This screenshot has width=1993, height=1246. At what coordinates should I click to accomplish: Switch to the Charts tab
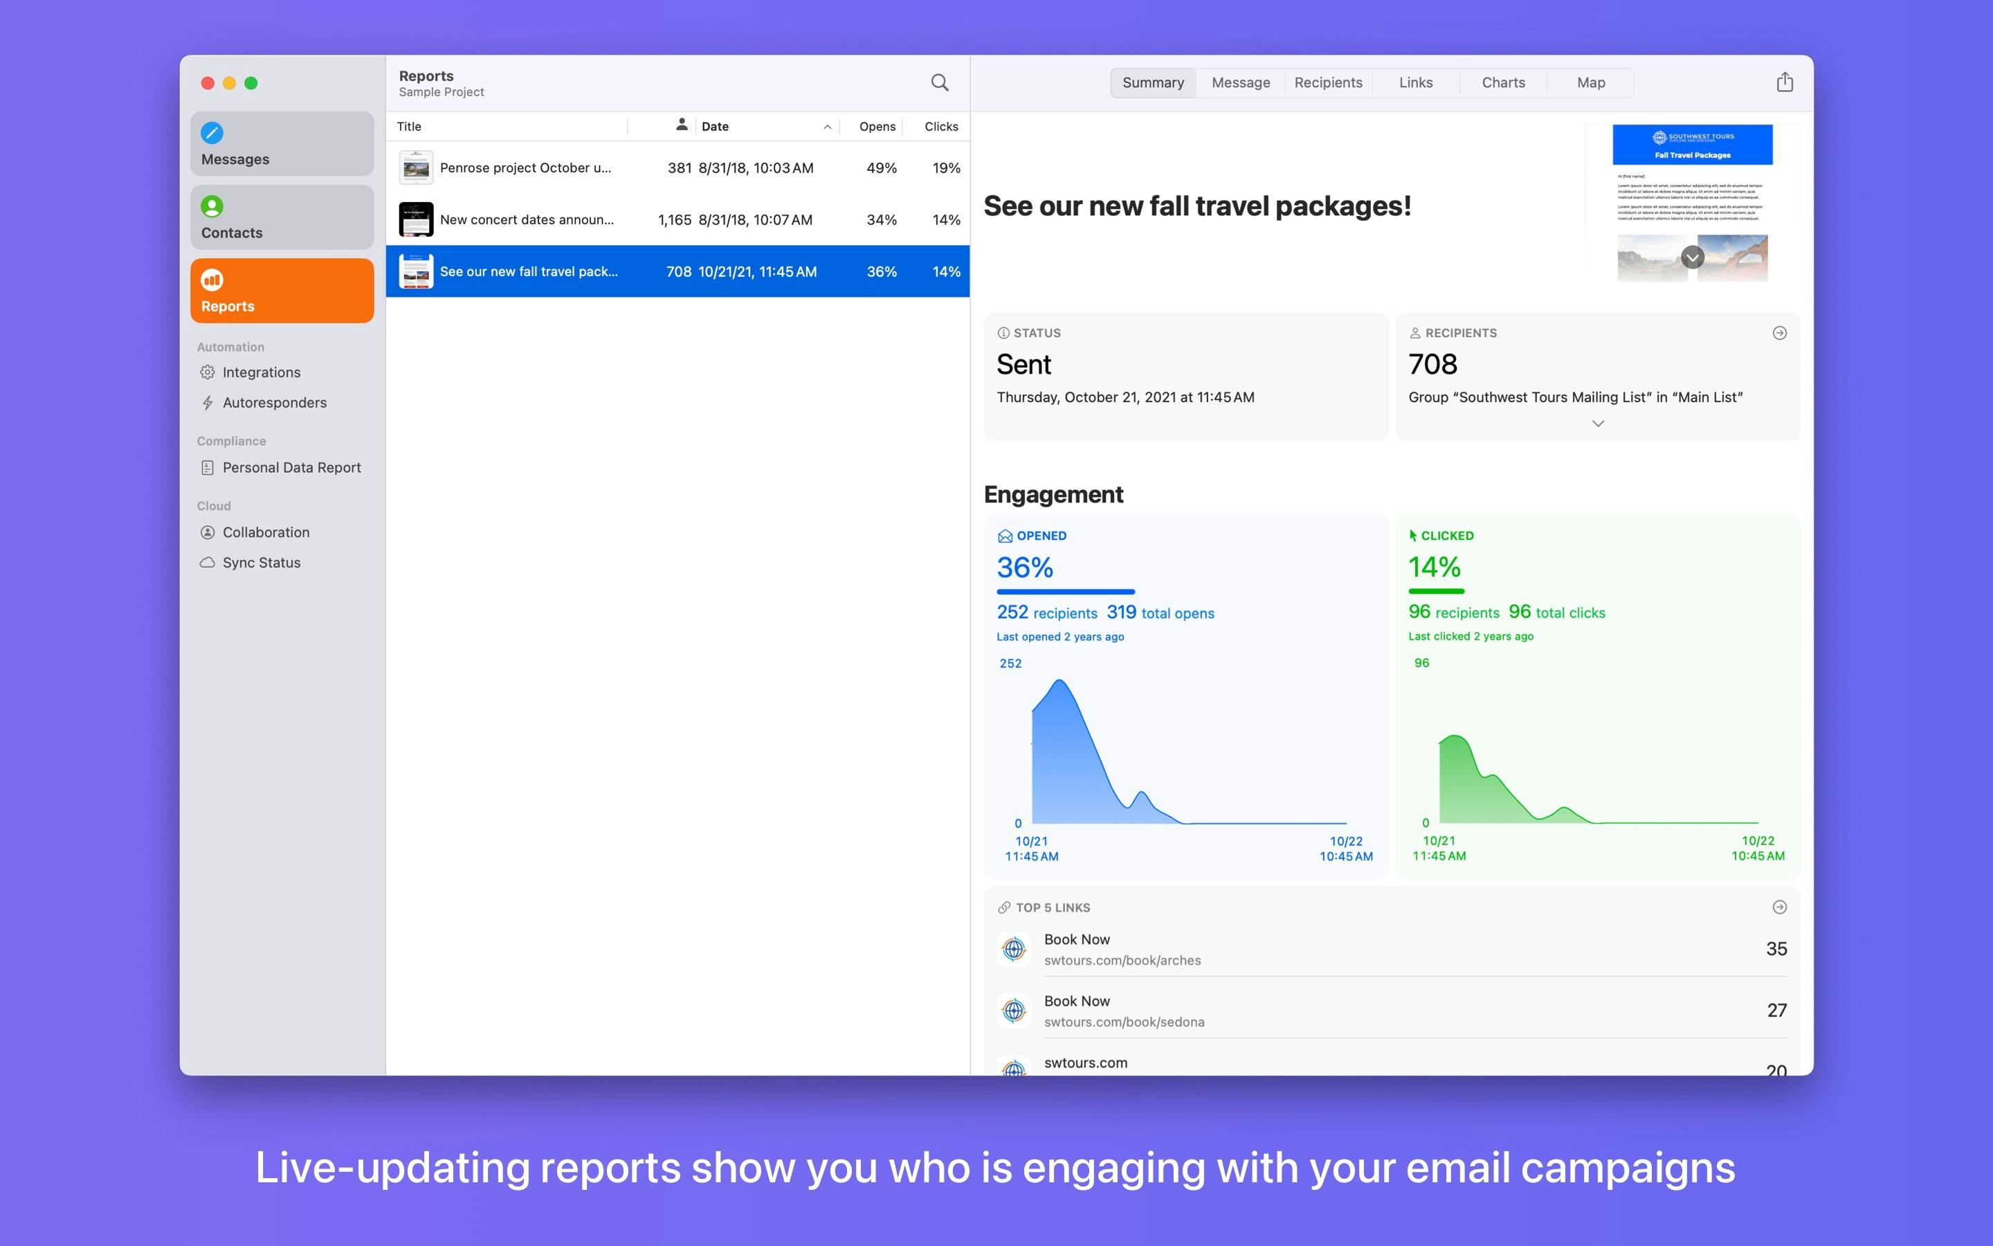coord(1502,82)
